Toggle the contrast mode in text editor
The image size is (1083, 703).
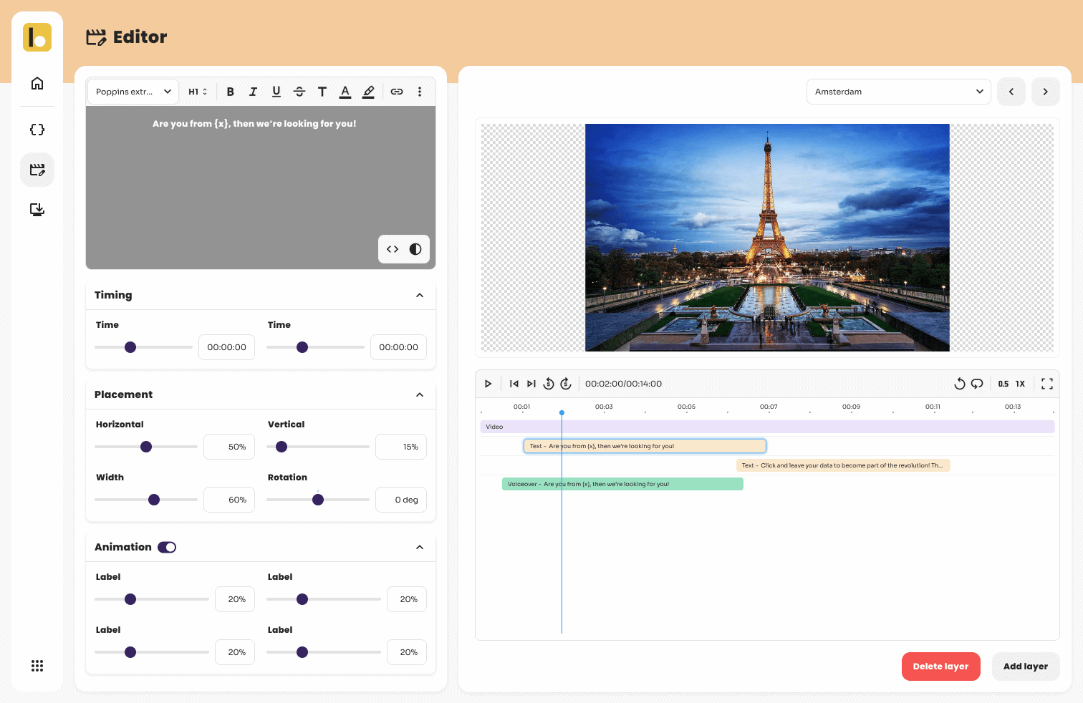click(x=415, y=249)
